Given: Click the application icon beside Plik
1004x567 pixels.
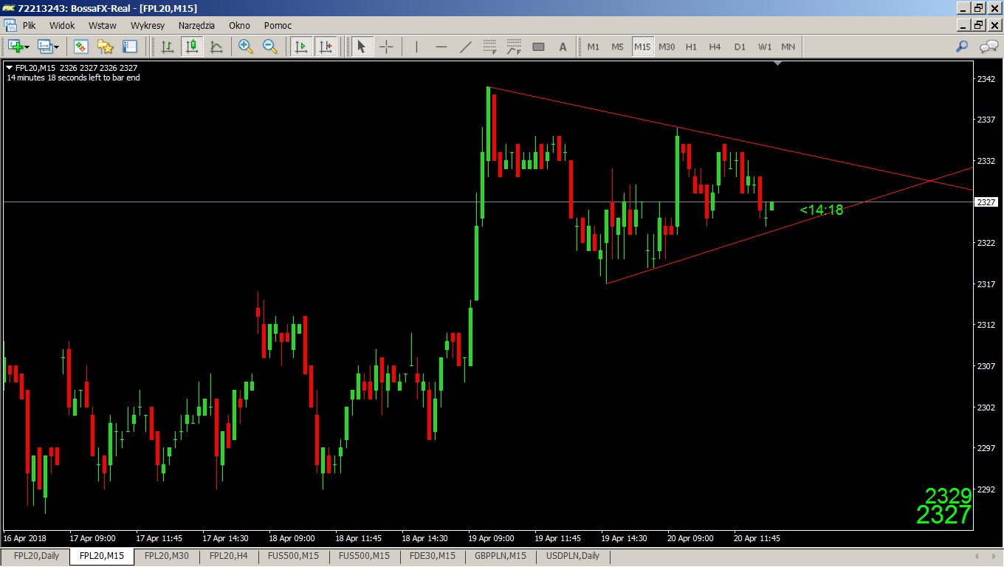Looking at the screenshot, I should click(11, 25).
